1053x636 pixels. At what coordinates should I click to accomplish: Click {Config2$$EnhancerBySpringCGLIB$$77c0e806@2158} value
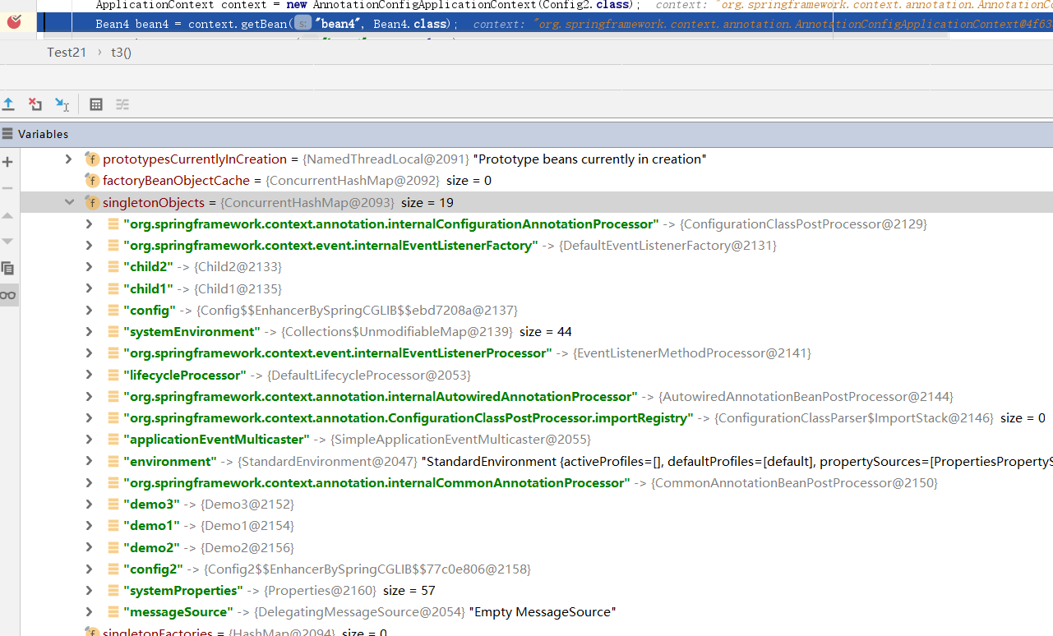point(367,569)
